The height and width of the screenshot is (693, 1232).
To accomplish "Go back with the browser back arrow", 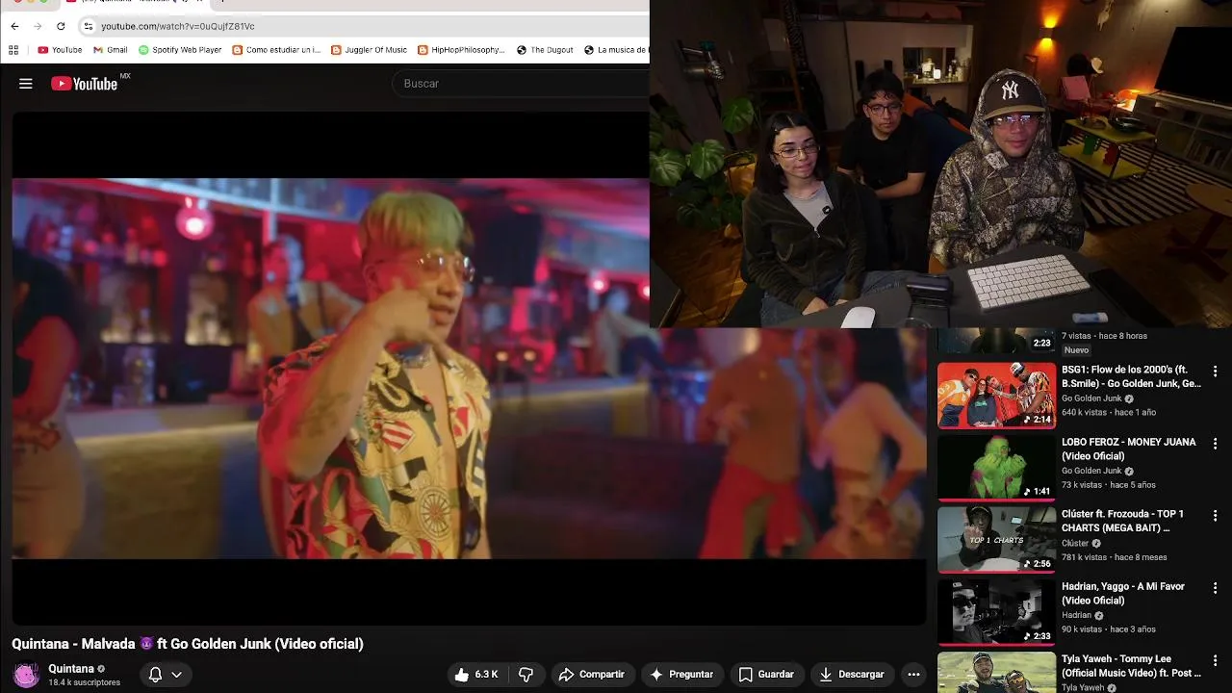I will tap(14, 26).
